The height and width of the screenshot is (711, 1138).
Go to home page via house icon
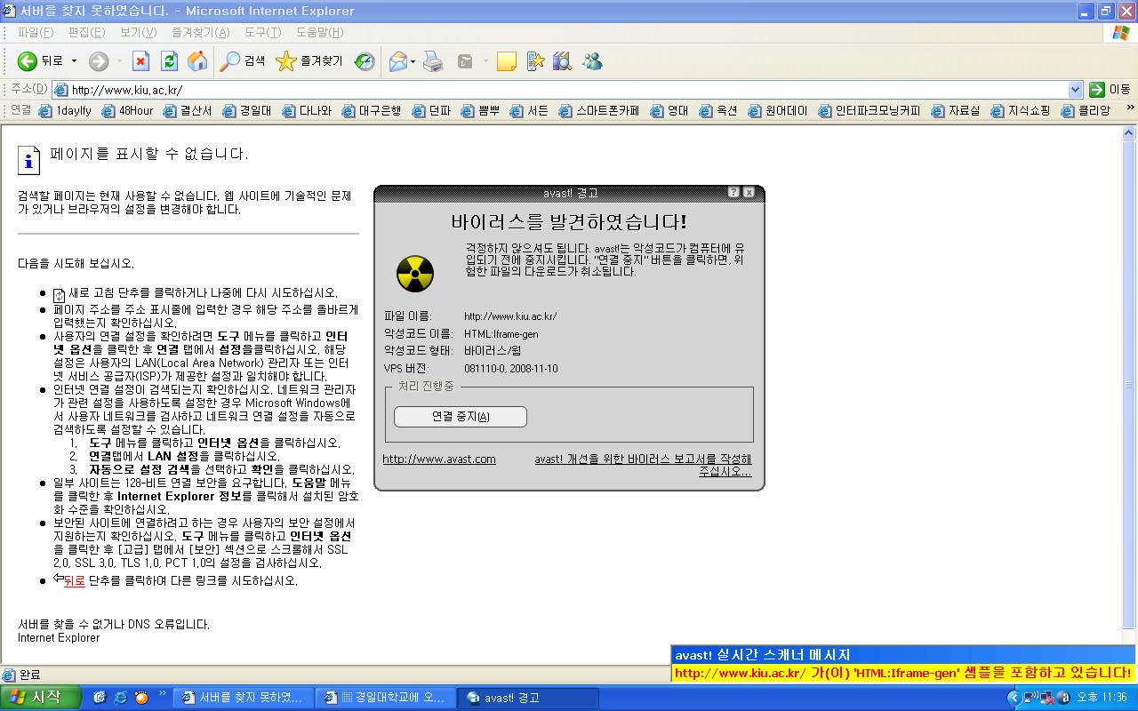[x=197, y=61]
